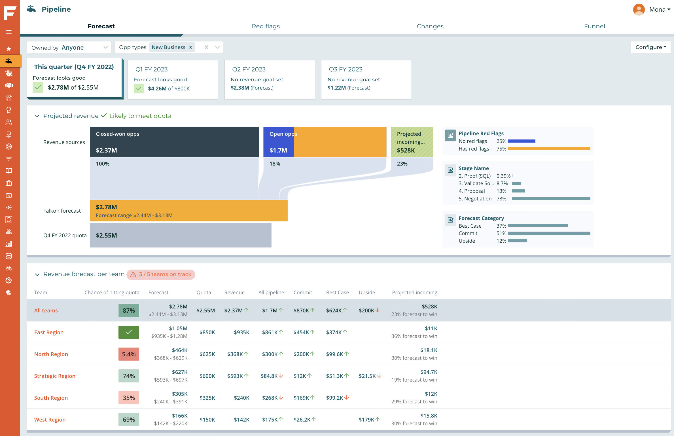Open the megaphone icon in sidebar
Image resolution: width=674 pixels, height=436 pixels.
(x=9, y=208)
